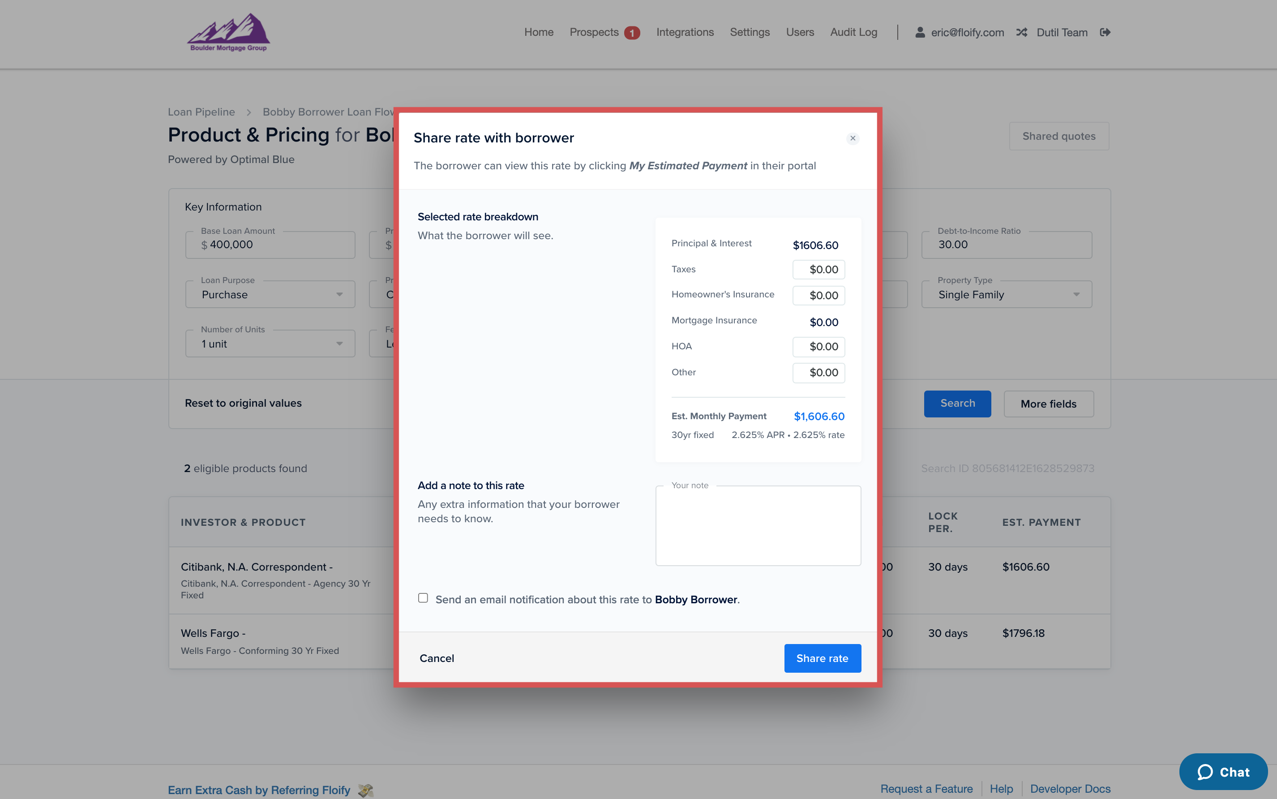Enable email notification checkbox for Bobby Borrower
This screenshot has height=799, width=1277.
point(423,597)
